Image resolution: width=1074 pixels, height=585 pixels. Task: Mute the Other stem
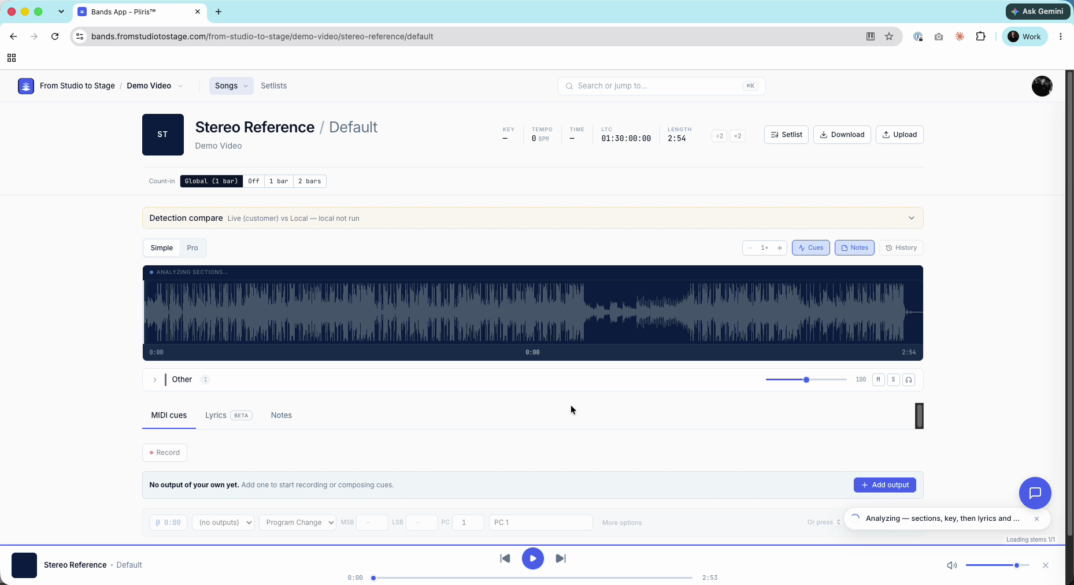pyautogui.click(x=879, y=380)
